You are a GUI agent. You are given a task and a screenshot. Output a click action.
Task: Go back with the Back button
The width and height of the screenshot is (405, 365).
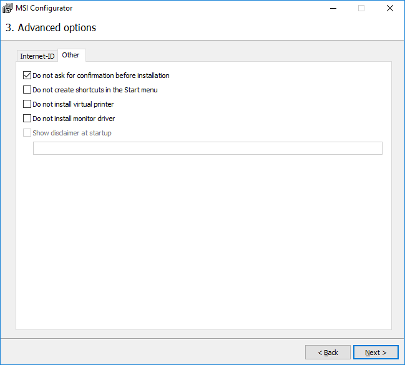pyautogui.click(x=328, y=353)
